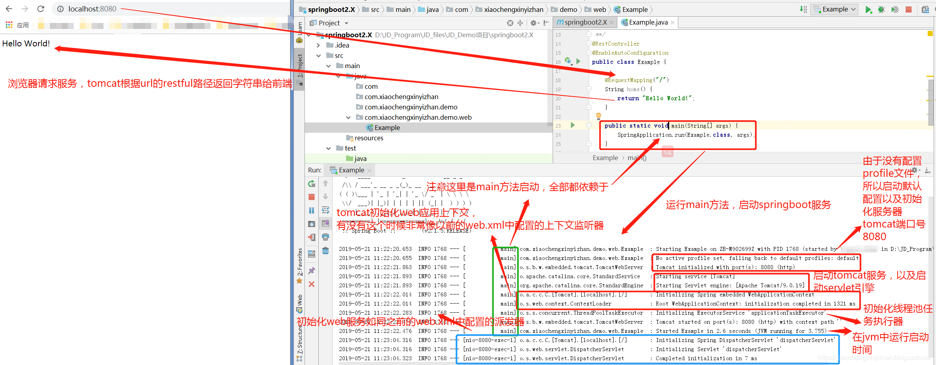Open the Project view dropdown
Image resolution: width=936 pixels, height=365 pixels.
[329, 23]
